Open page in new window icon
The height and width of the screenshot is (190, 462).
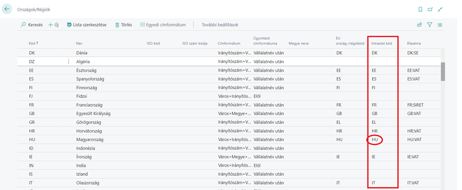click(430, 9)
